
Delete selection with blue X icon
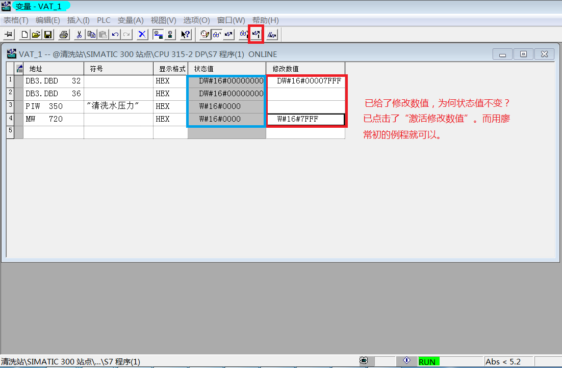(142, 35)
